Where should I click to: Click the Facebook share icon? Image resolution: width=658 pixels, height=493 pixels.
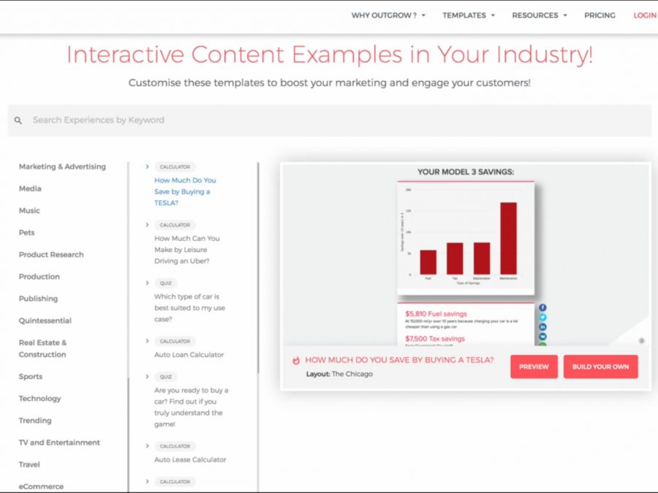[543, 308]
